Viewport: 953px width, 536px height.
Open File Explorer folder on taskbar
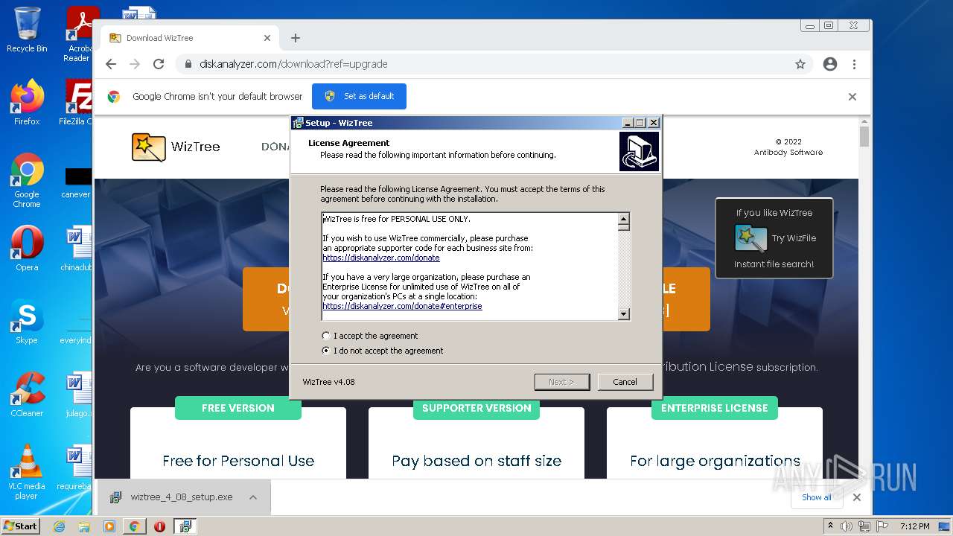tap(84, 526)
